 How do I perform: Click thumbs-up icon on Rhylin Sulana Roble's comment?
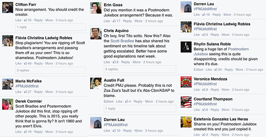click(x=216, y=70)
